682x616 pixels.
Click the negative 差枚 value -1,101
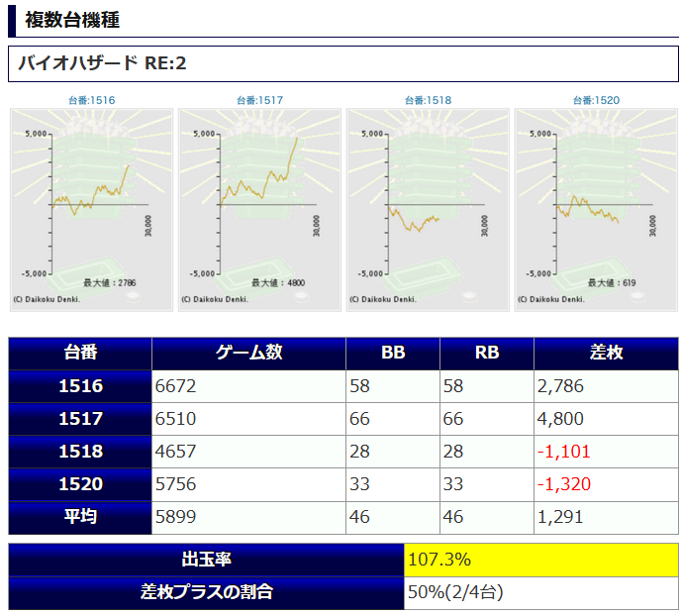click(564, 452)
